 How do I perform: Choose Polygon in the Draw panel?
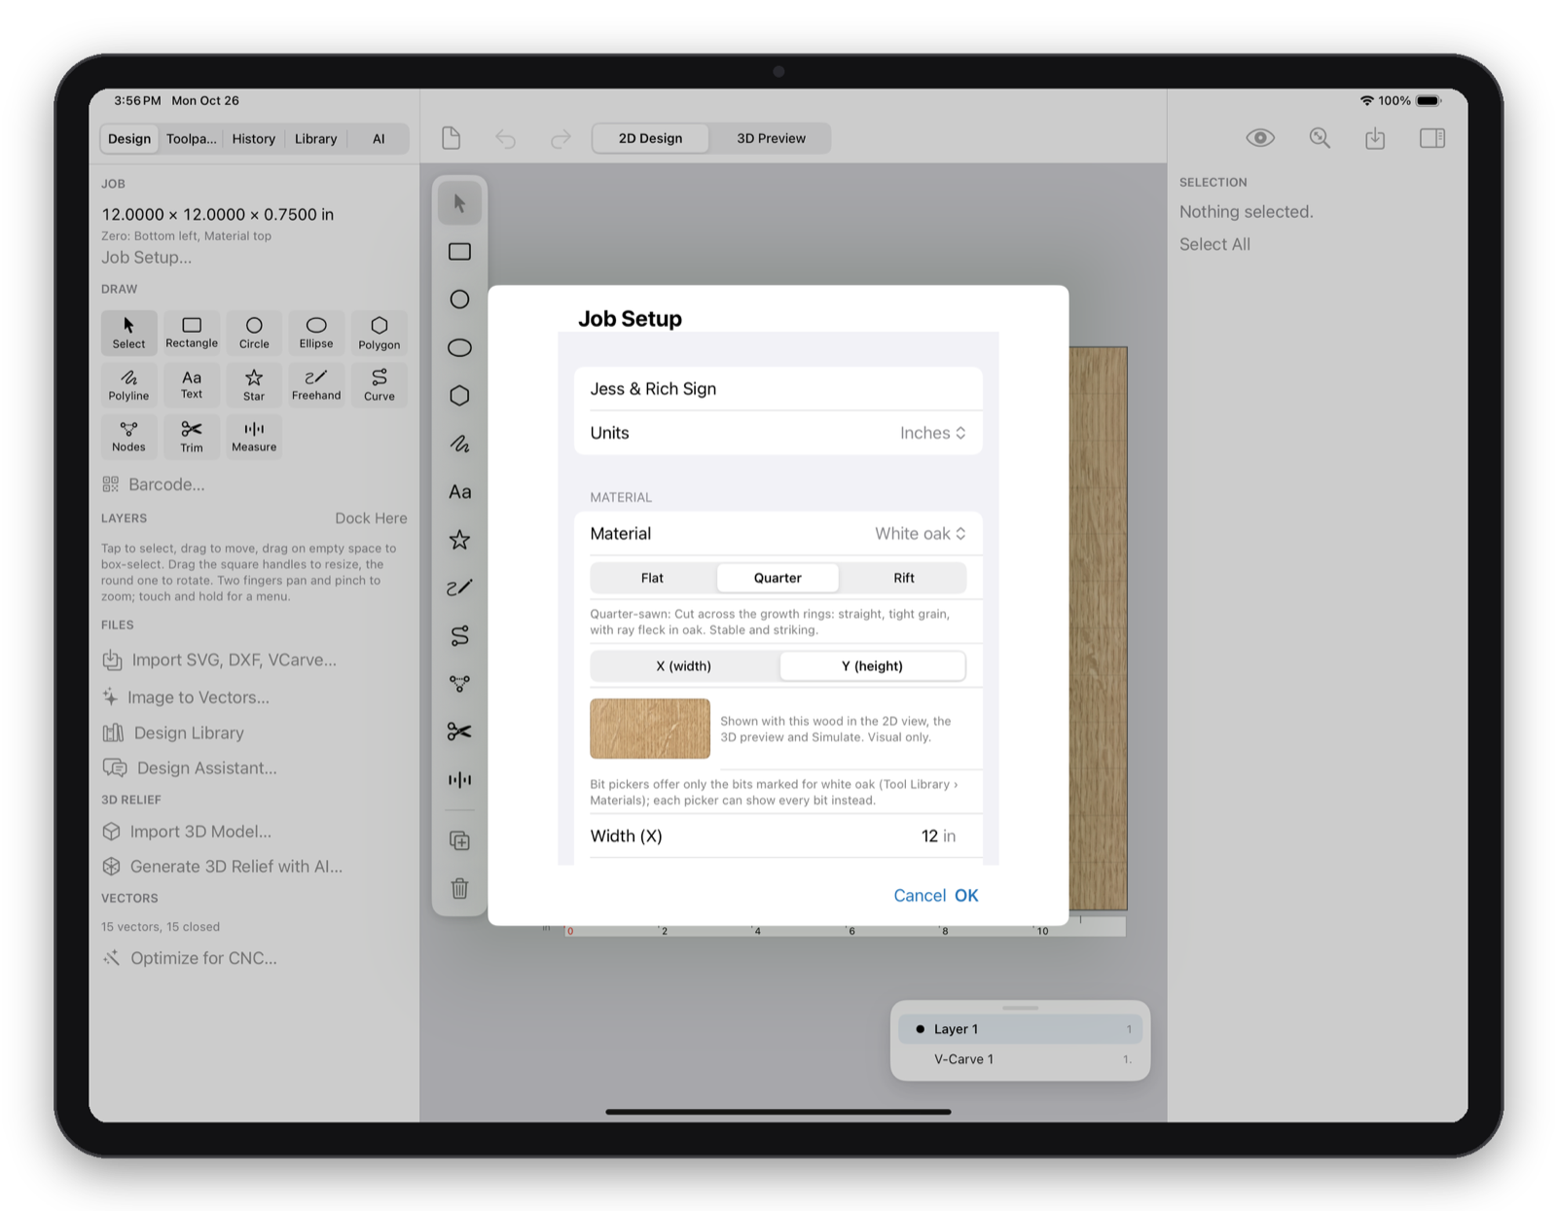(x=380, y=333)
